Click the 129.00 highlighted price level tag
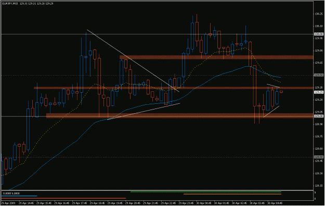 point(319,116)
